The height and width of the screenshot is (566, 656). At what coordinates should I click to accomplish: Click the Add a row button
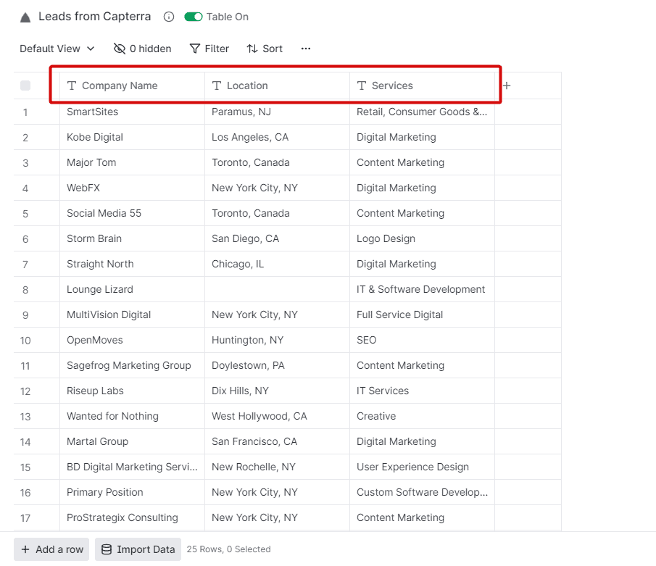(x=51, y=549)
